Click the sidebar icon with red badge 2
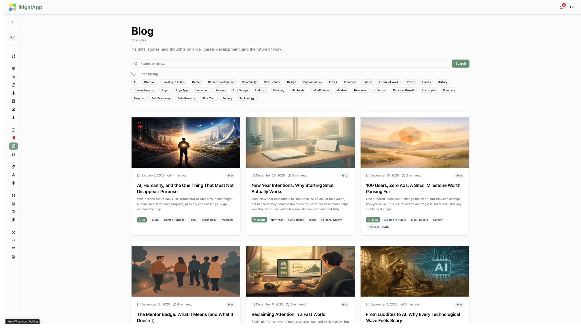Viewport: 581px width, 330px height. (13, 138)
